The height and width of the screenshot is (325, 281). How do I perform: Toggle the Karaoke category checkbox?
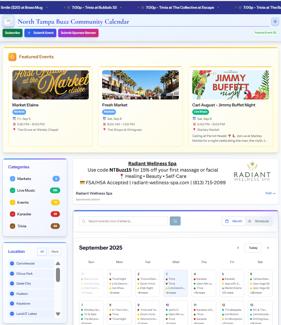[x=13, y=214]
